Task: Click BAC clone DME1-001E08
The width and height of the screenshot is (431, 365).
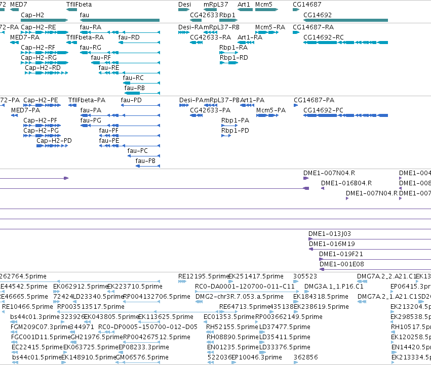Action: click(x=342, y=264)
